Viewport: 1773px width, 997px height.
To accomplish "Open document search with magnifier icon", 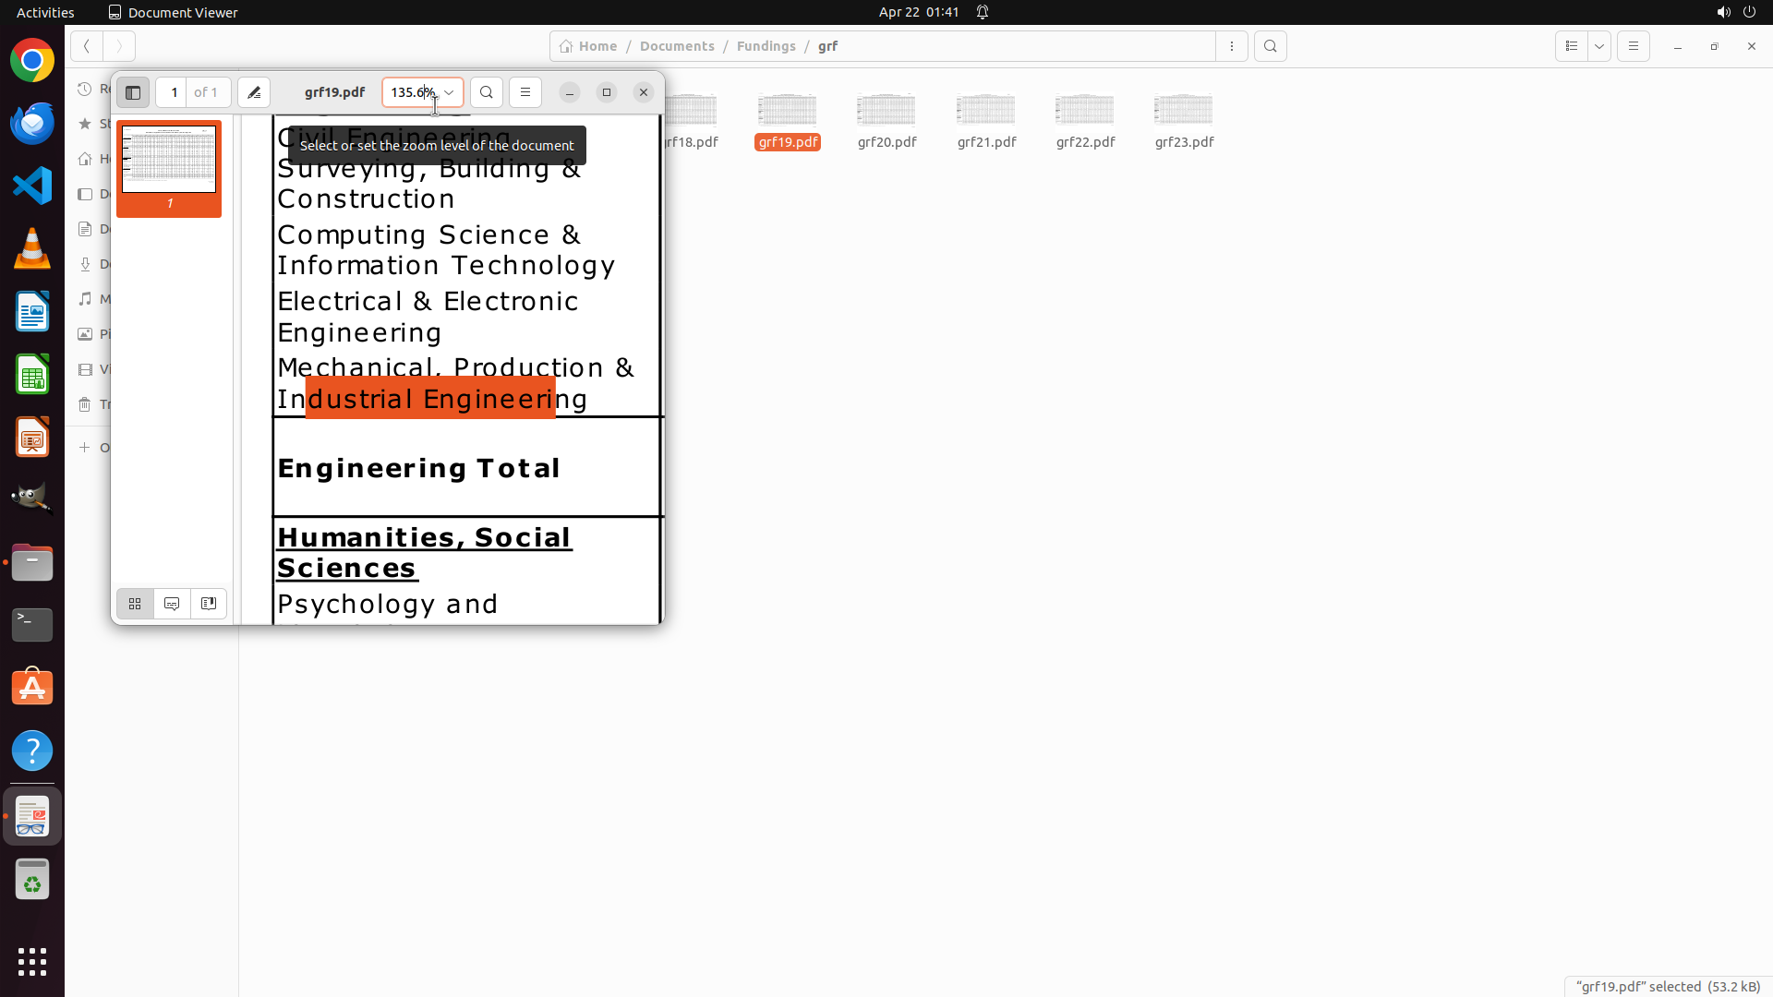I will [x=487, y=92].
